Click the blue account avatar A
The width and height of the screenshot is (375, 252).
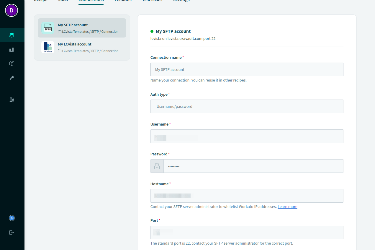tap(12, 218)
